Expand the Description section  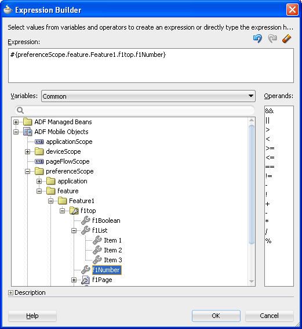coord(10,292)
